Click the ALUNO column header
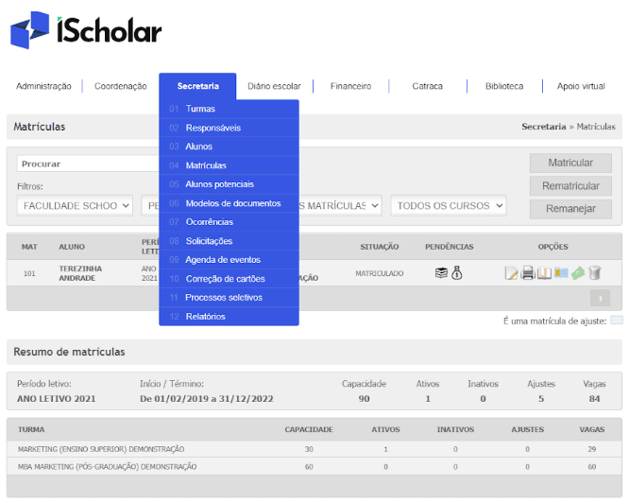The image size is (629, 502). pyautogui.click(x=72, y=247)
